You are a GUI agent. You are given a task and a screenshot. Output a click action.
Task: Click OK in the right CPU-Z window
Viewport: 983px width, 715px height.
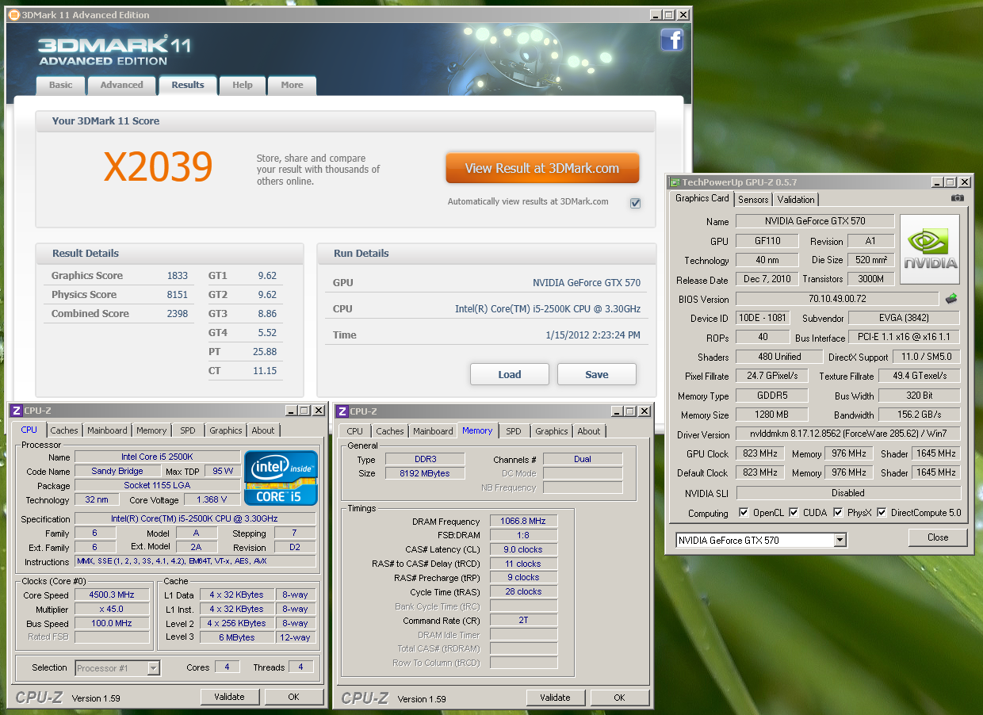tap(620, 698)
